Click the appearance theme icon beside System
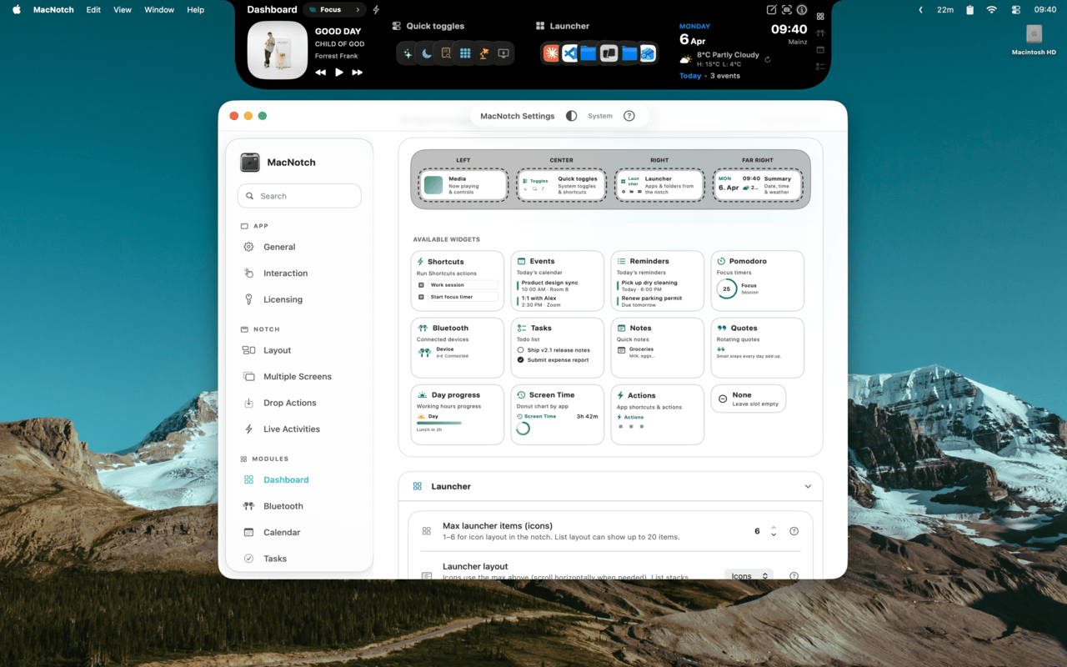 pos(571,116)
